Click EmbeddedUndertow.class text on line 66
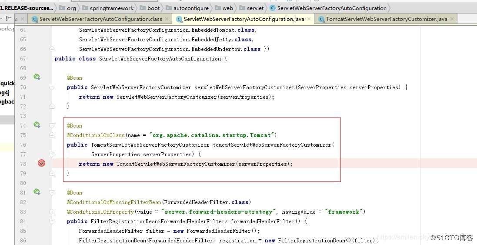477x245 pixels. (226, 49)
